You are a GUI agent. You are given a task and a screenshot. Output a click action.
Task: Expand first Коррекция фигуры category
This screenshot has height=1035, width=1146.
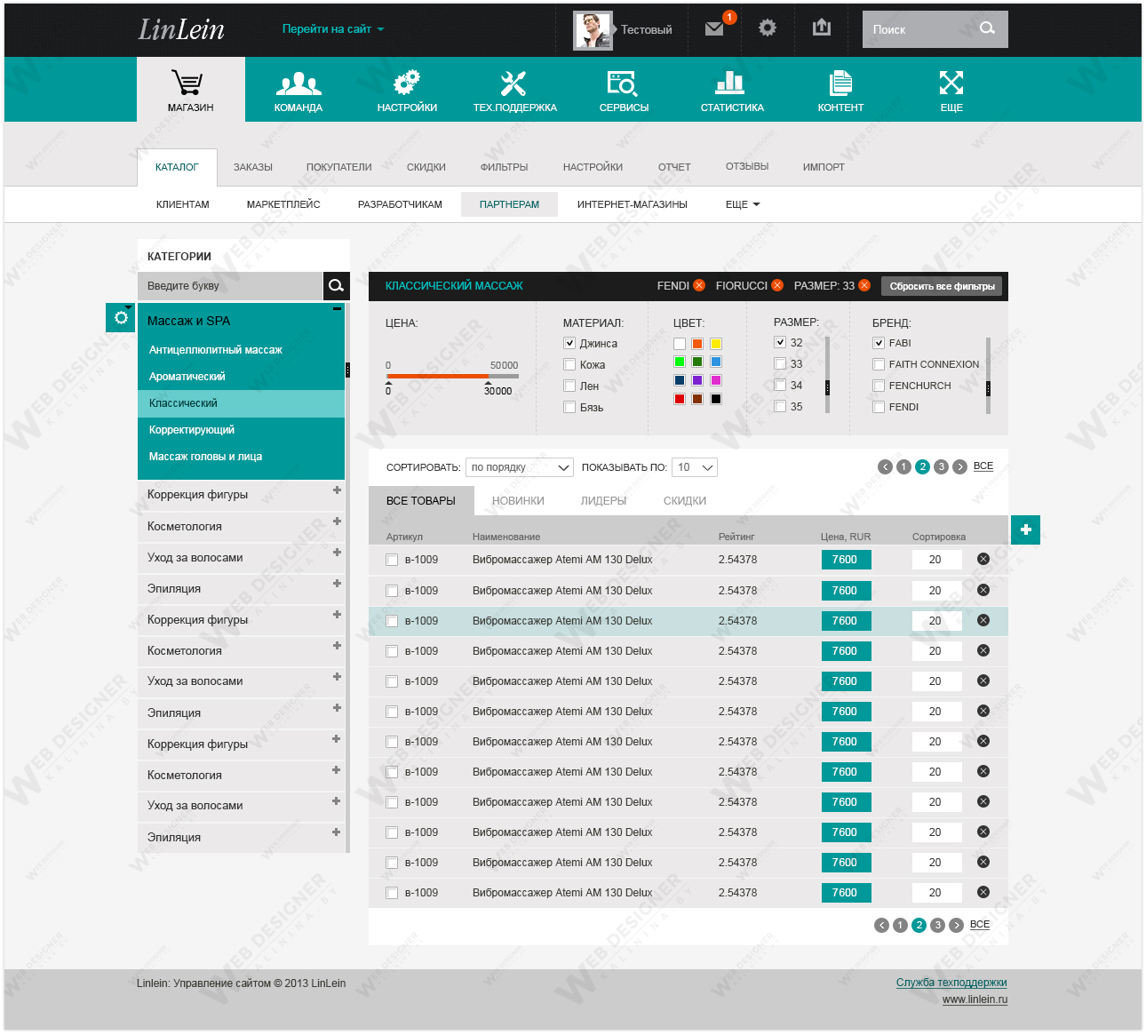click(337, 490)
